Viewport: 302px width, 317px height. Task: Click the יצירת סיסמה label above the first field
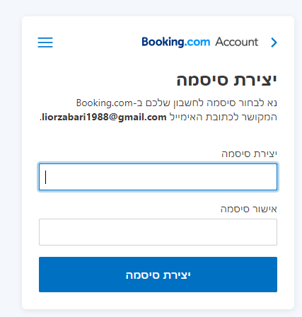click(249, 154)
